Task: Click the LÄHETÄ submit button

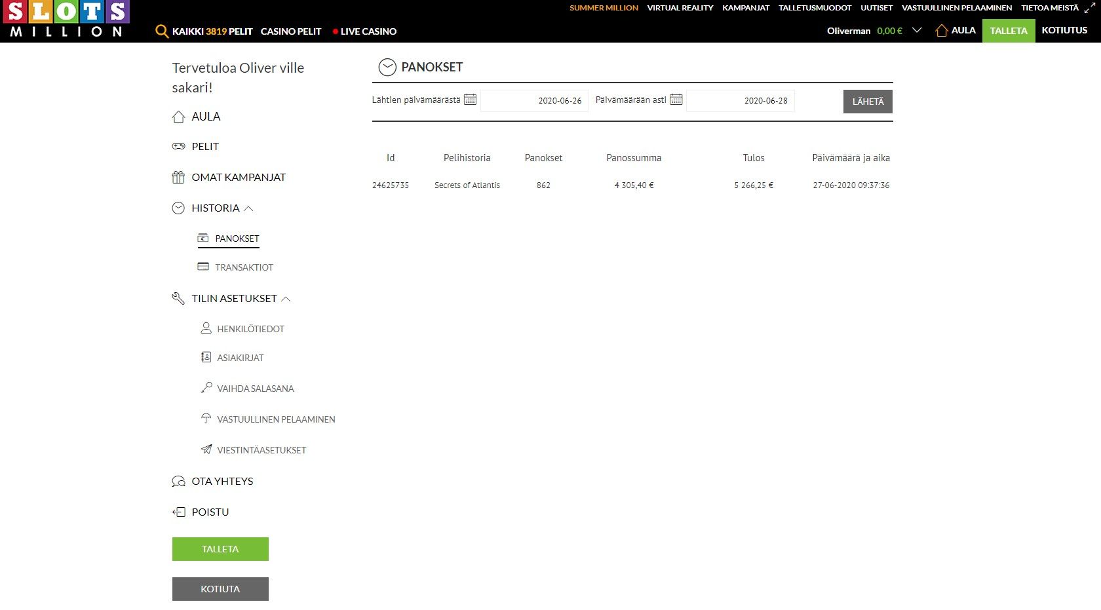Action: 868,102
